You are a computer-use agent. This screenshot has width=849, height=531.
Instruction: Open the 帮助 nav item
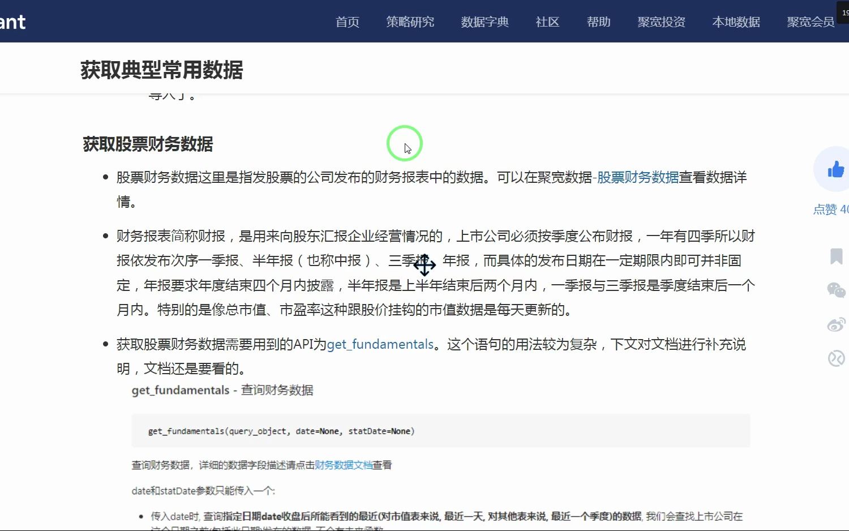coord(598,22)
